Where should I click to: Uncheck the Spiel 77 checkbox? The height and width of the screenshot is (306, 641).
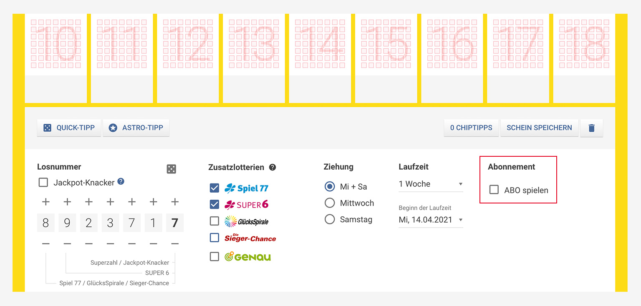pos(215,188)
